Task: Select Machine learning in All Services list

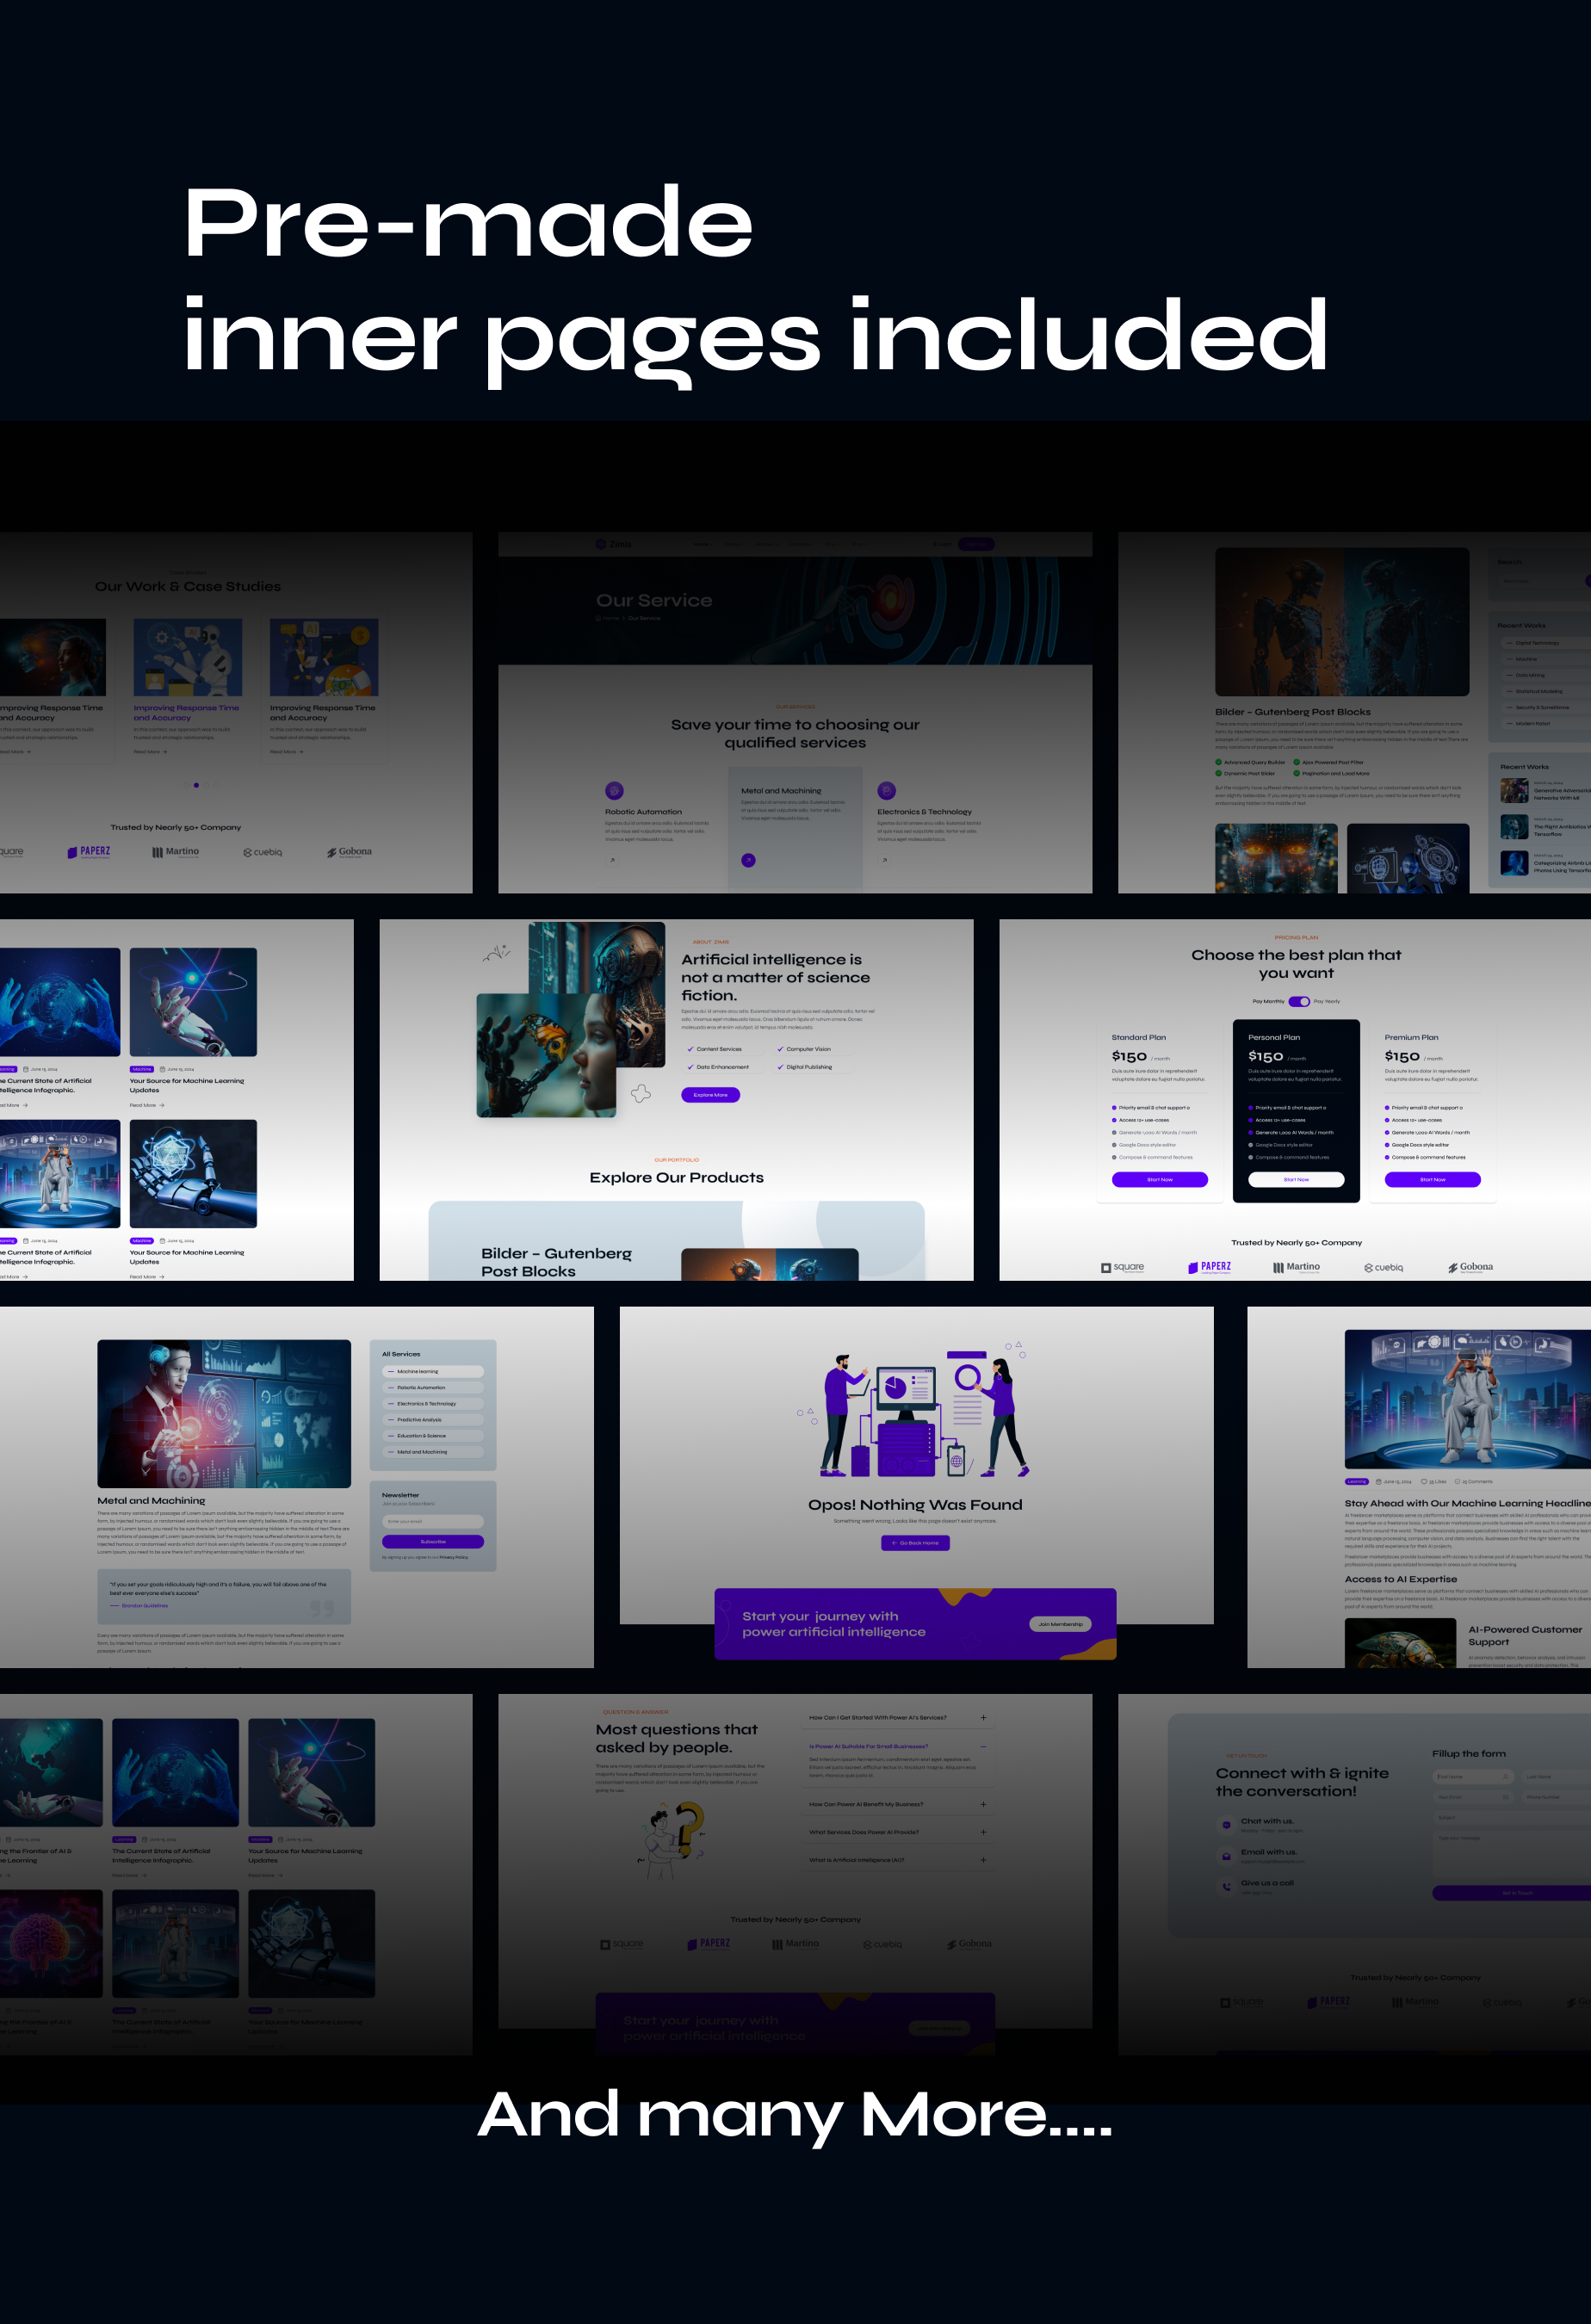Action: coord(433,1371)
